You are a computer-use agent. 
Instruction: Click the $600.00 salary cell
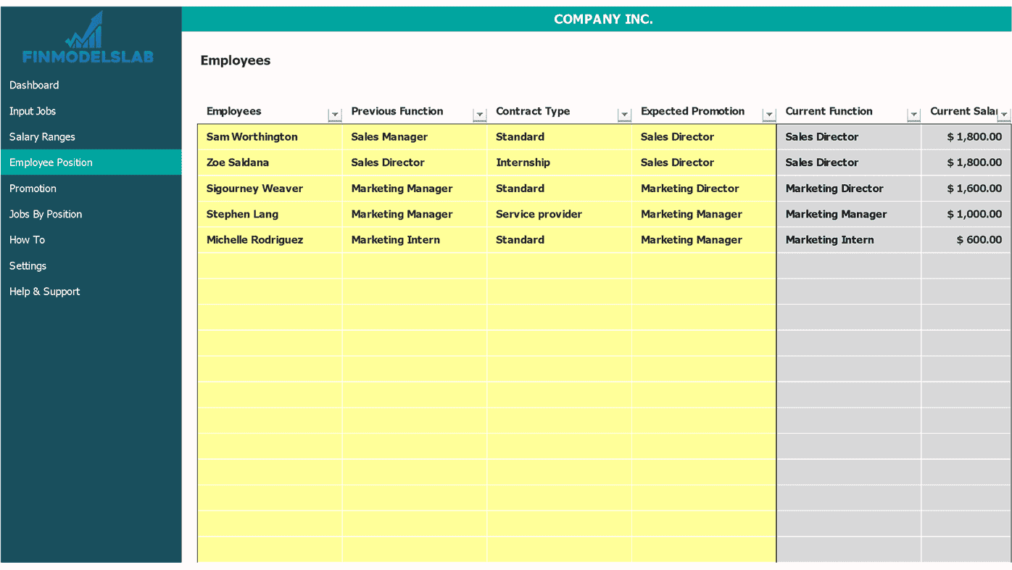966,240
